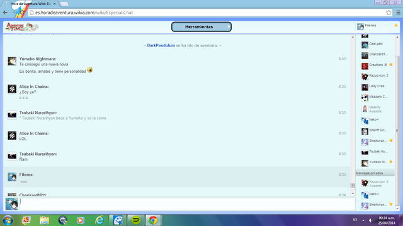Click the Fileres header at top of user list
The height and width of the screenshot is (226, 403).
click(x=377, y=26)
